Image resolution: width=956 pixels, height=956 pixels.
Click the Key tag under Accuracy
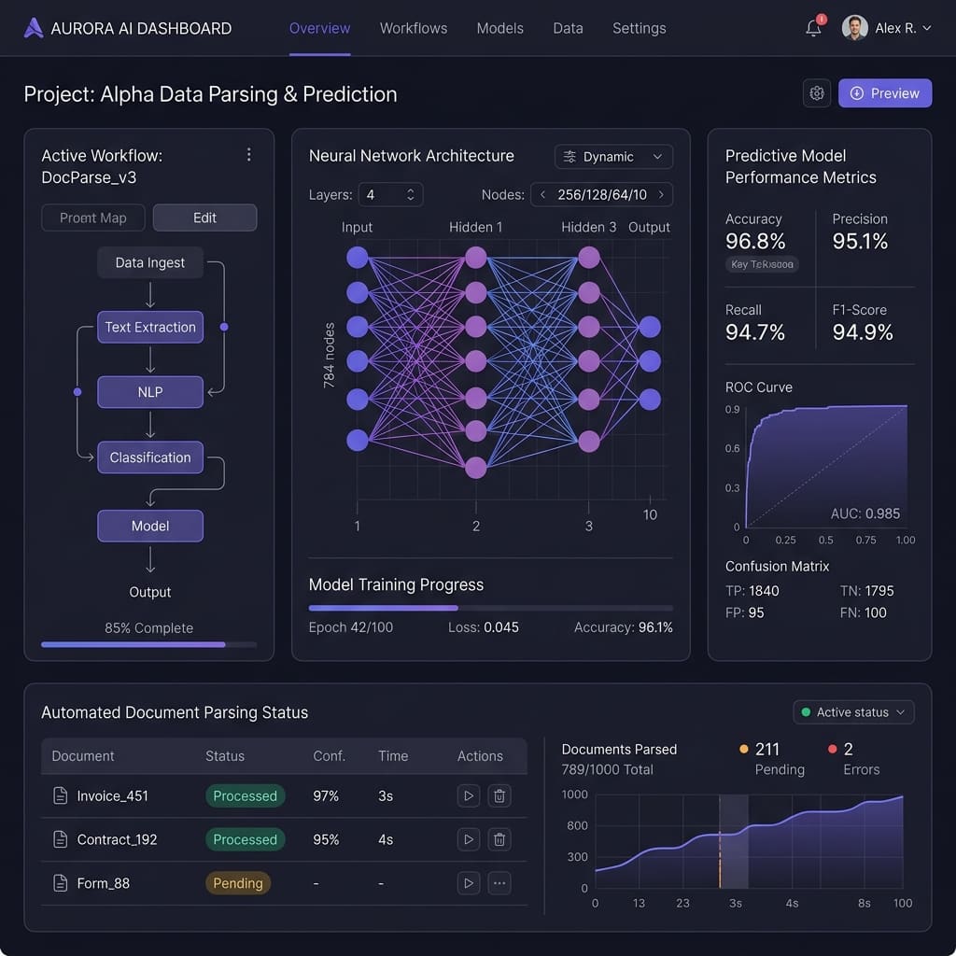(762, 264)
